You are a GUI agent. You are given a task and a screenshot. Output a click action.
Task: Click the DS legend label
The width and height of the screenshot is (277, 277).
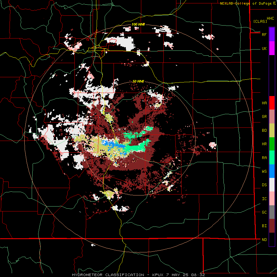tap(264, 185)
